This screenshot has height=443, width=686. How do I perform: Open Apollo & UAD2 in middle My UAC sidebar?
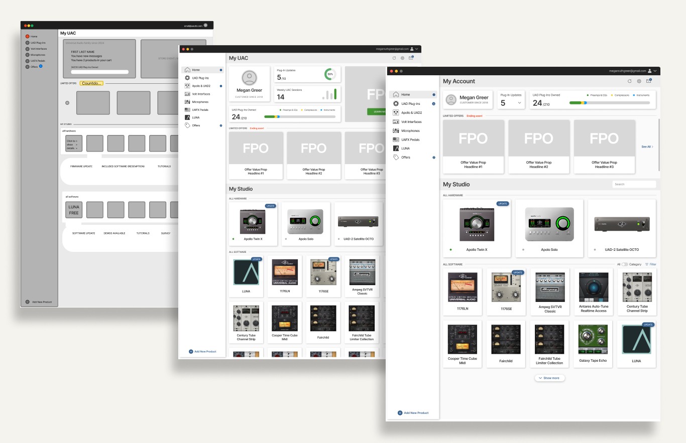click(x=203, y=86)
